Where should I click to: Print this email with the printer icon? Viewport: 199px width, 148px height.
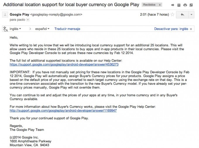tap(185, 5)
